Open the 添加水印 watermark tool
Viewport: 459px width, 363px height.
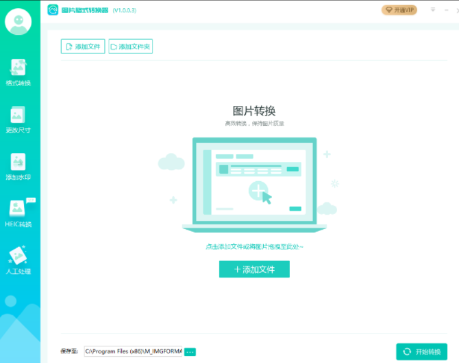(18, 167)
